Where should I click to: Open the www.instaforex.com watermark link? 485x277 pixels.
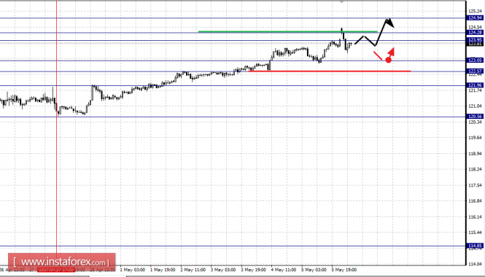coord(62,262)
